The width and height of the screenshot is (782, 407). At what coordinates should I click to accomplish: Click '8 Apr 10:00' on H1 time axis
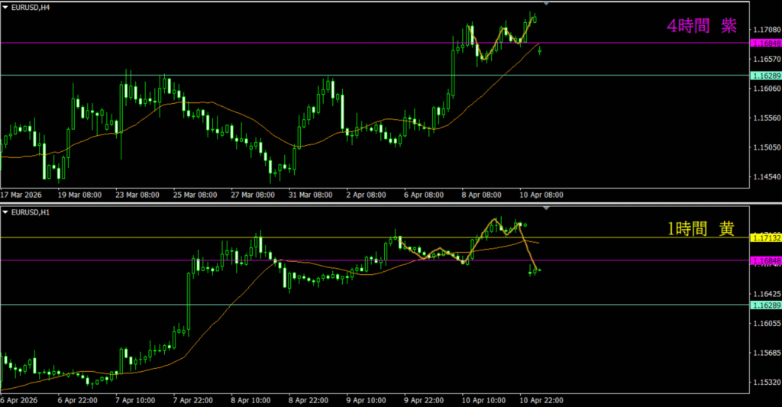point(252,399)
